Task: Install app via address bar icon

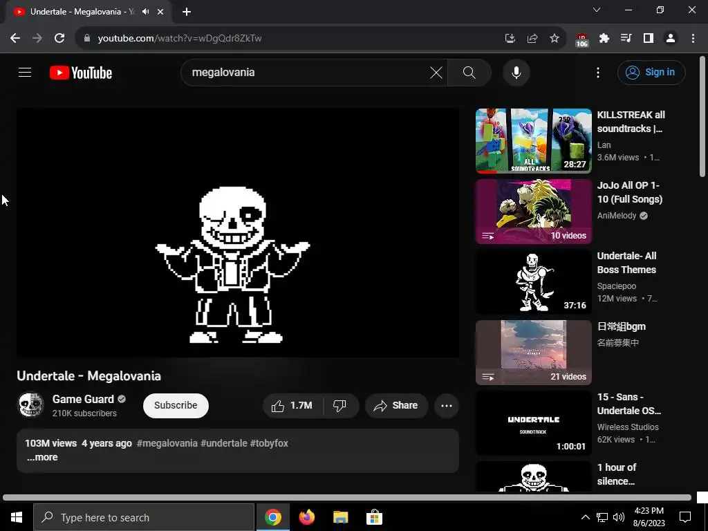Action: (x=510, y=39)
